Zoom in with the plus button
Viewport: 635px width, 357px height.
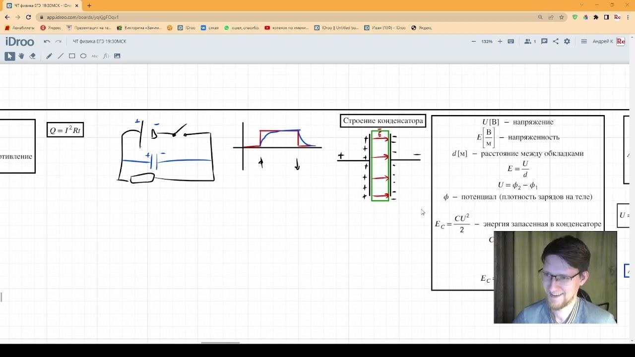500,42
